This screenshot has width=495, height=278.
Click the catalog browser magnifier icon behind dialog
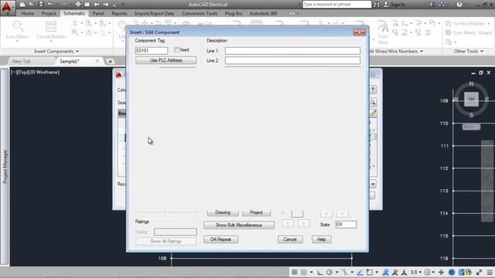coord(373,103)
